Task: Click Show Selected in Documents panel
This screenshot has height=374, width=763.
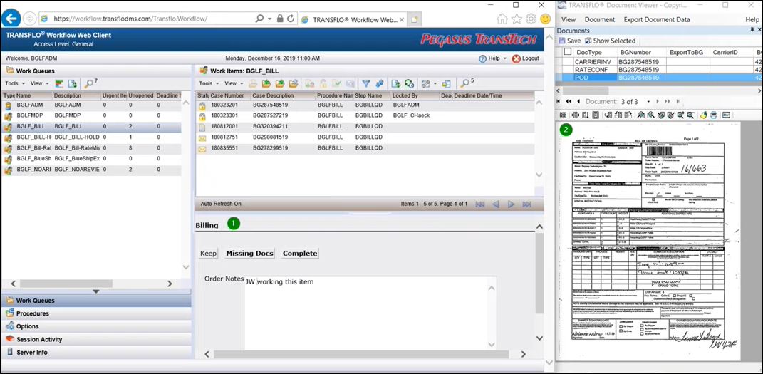Action: (x=609, y=41)
